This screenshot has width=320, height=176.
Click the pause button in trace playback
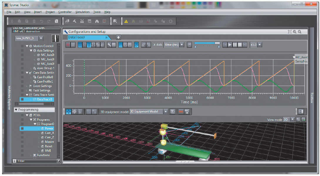(x=235, y=45)
